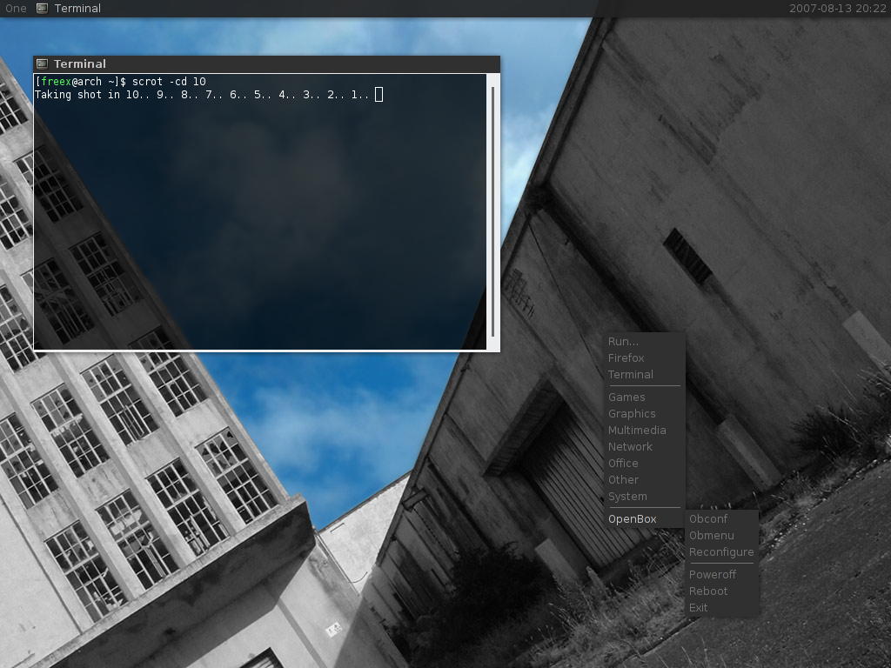Viewport: 891px width, 668px height.
Task: Open Obconf from the OpenBox submenu
Action: [x=721, y=518]
